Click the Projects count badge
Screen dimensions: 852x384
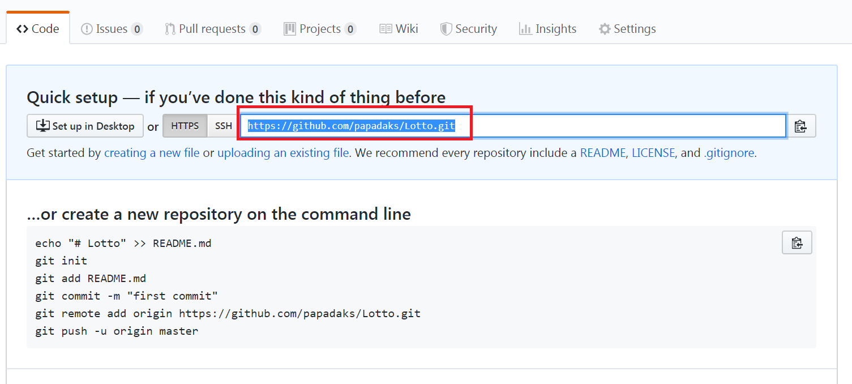click(x=350, y=29)
